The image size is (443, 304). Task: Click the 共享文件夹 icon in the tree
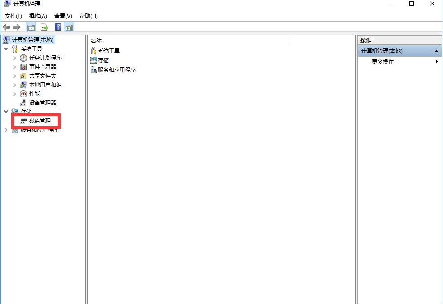[23, 76]
